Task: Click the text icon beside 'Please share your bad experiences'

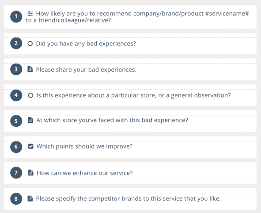Action: click(30, 69)
